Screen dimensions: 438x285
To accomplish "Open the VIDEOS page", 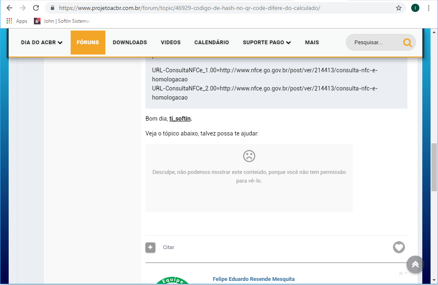I will coord(171,43).
